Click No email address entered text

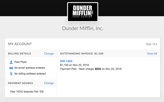click(x=30, y=68)
